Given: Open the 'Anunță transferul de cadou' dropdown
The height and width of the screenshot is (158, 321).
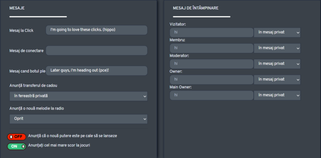Looking at the screenshot, I should point(78,96).
